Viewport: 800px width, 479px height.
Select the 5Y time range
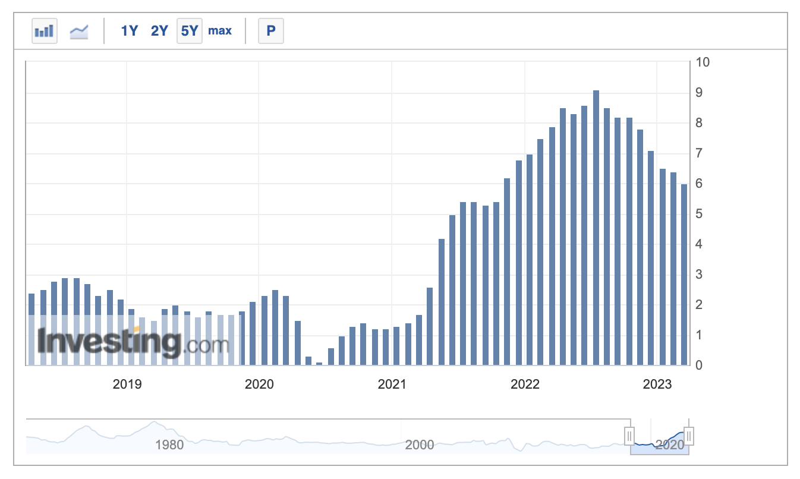(x=190, y=30)
